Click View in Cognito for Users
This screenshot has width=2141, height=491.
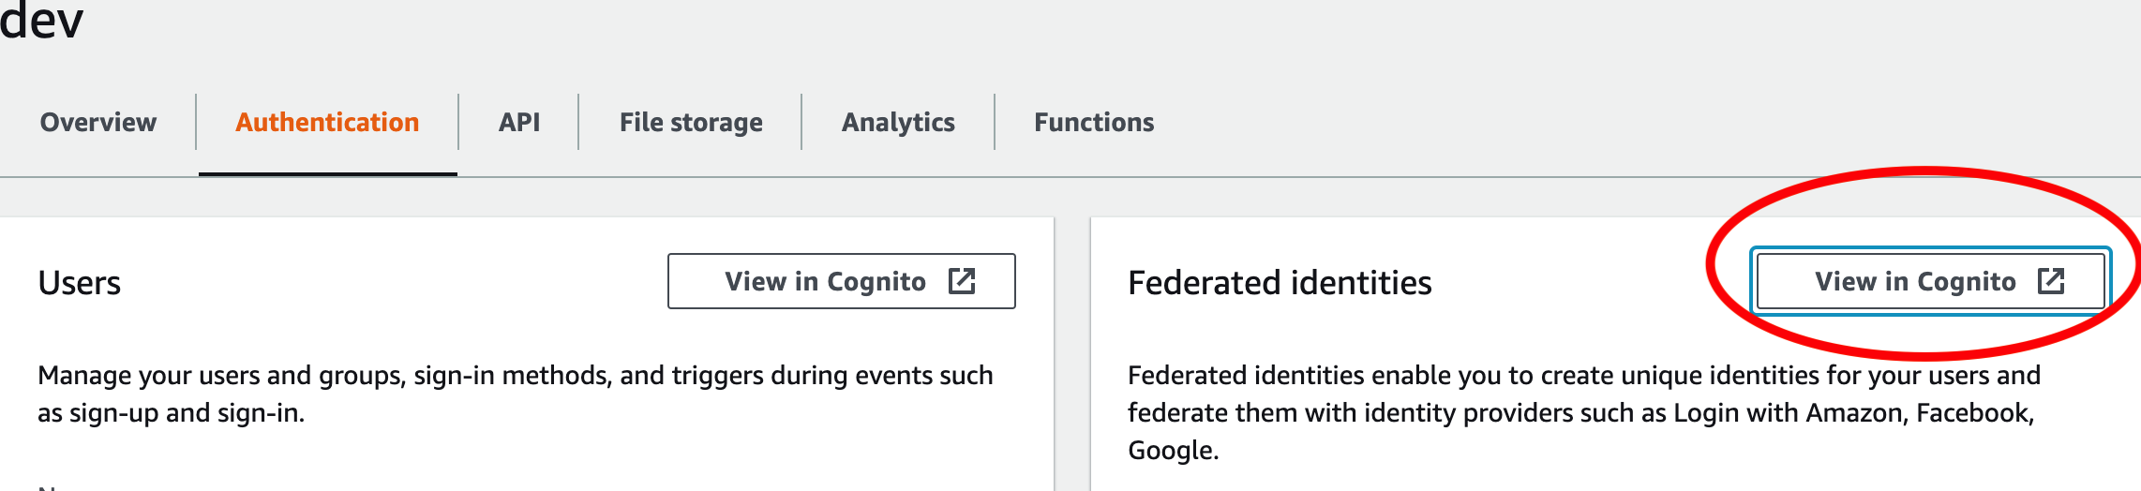coord(825,281)
